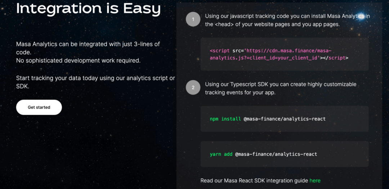Click 'Masa Analytics can be integrated' text
The height and width of the screenshot is (189, 389).
click(x=88, y=48)
